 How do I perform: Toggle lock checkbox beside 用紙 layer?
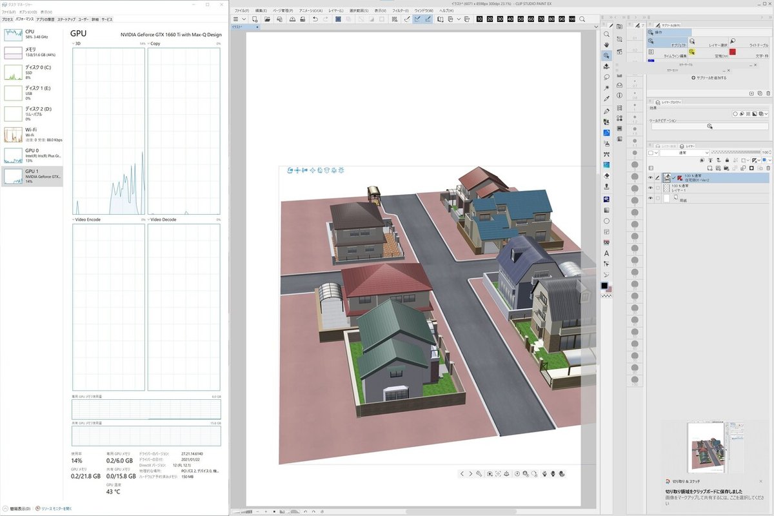tap(659, 198)
